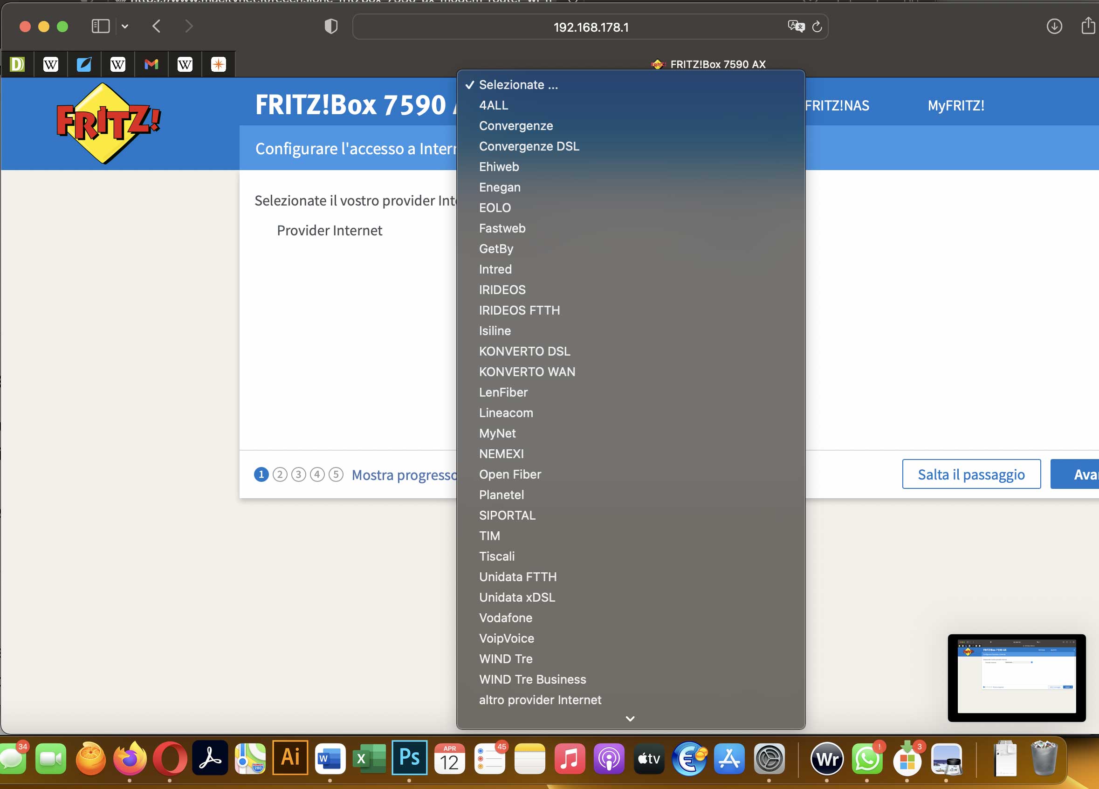Screen dimensions: 1099x789
Task: Select step 4 progress indicator
Action: 317,474
